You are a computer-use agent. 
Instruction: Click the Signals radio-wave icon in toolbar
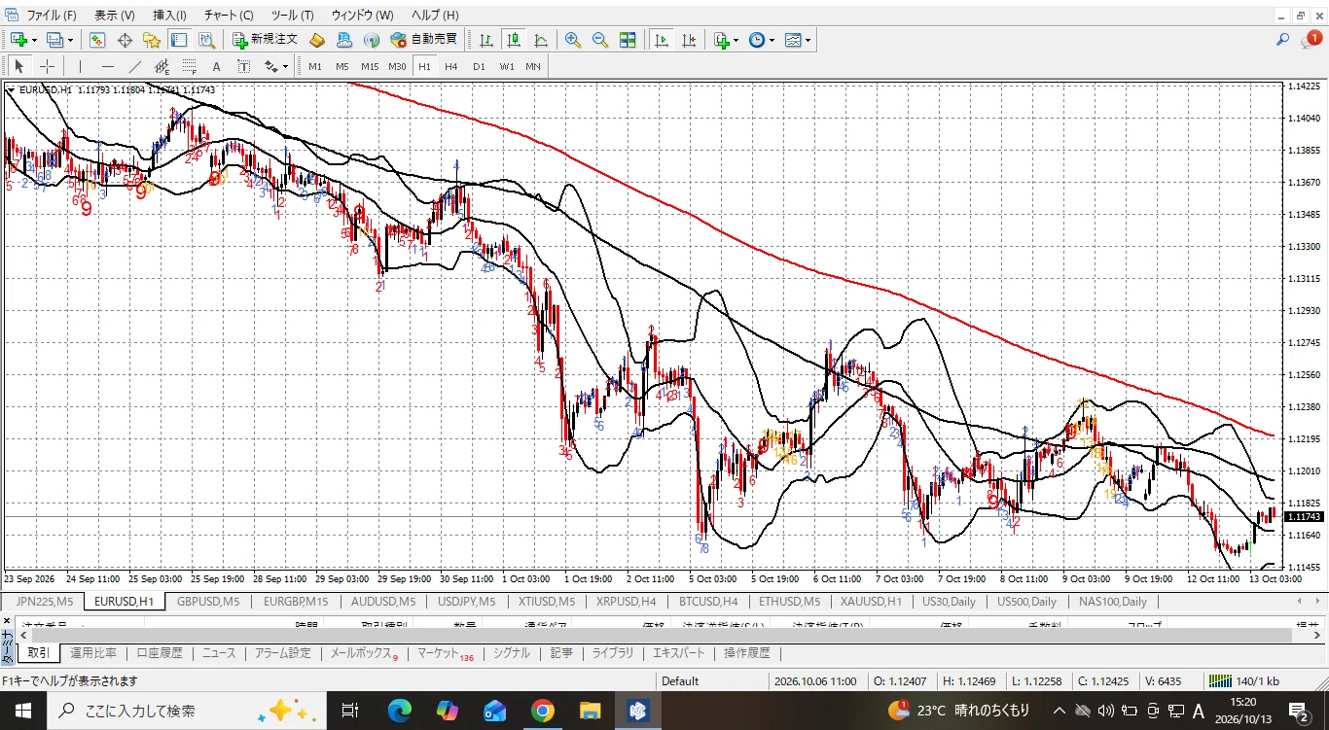(371, 40)
